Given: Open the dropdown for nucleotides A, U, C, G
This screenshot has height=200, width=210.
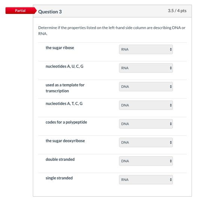Looking at the screenshot, I should [146, 68].
